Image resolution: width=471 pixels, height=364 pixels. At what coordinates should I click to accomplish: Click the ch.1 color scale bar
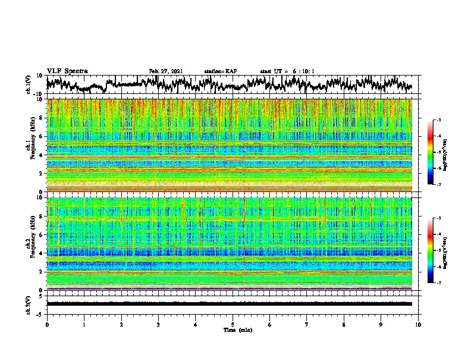430,152
